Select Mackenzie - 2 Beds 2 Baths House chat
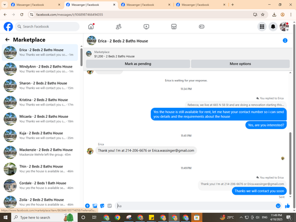 point(40,152)
